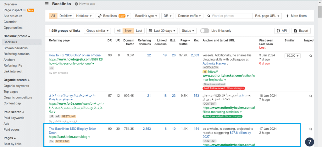Open Paid keywords in the sidebar
Screen dimensions: 322x147
pyautogui.click(x=14, y=118)
